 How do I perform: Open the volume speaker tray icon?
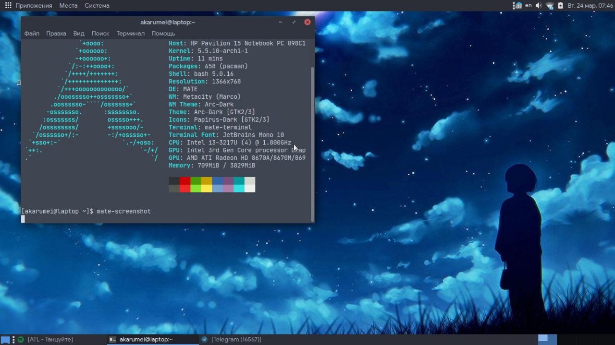tap(539, 6)
